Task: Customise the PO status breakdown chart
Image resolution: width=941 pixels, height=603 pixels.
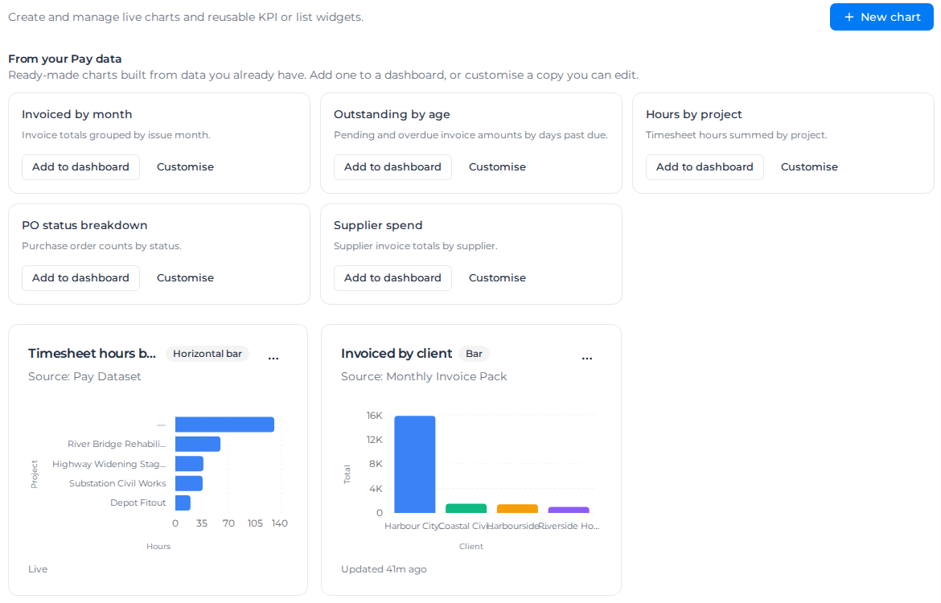Action: click(x=185, y=278)
